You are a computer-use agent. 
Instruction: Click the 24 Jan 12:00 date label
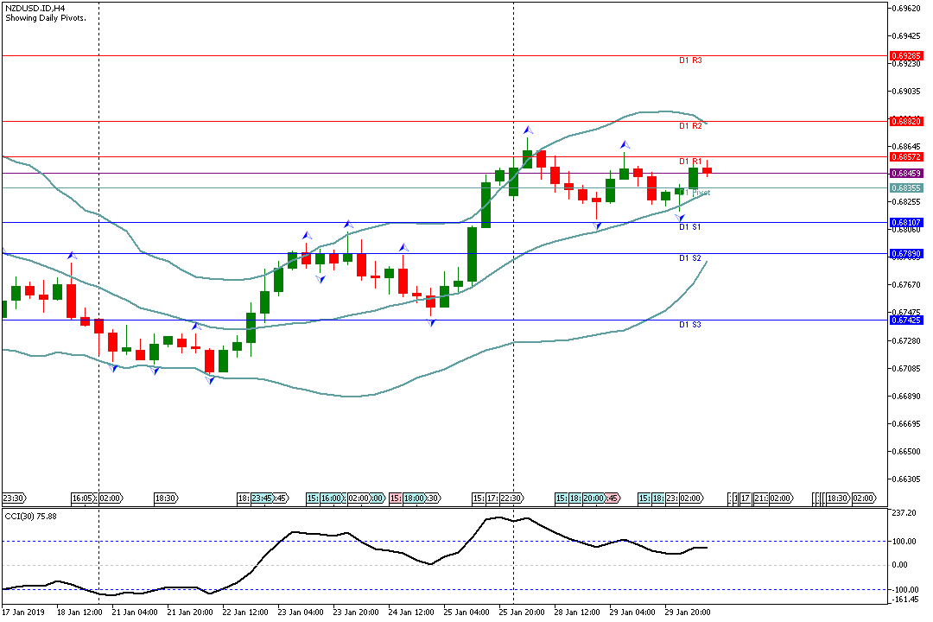(x=411, y=612)
